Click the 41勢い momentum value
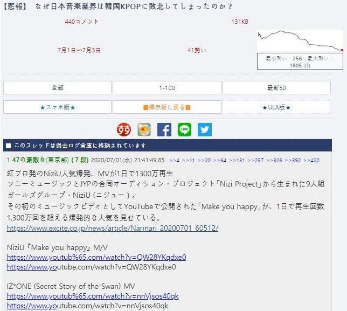The width and height of the screenshot is (347, 311). [197, 50]
